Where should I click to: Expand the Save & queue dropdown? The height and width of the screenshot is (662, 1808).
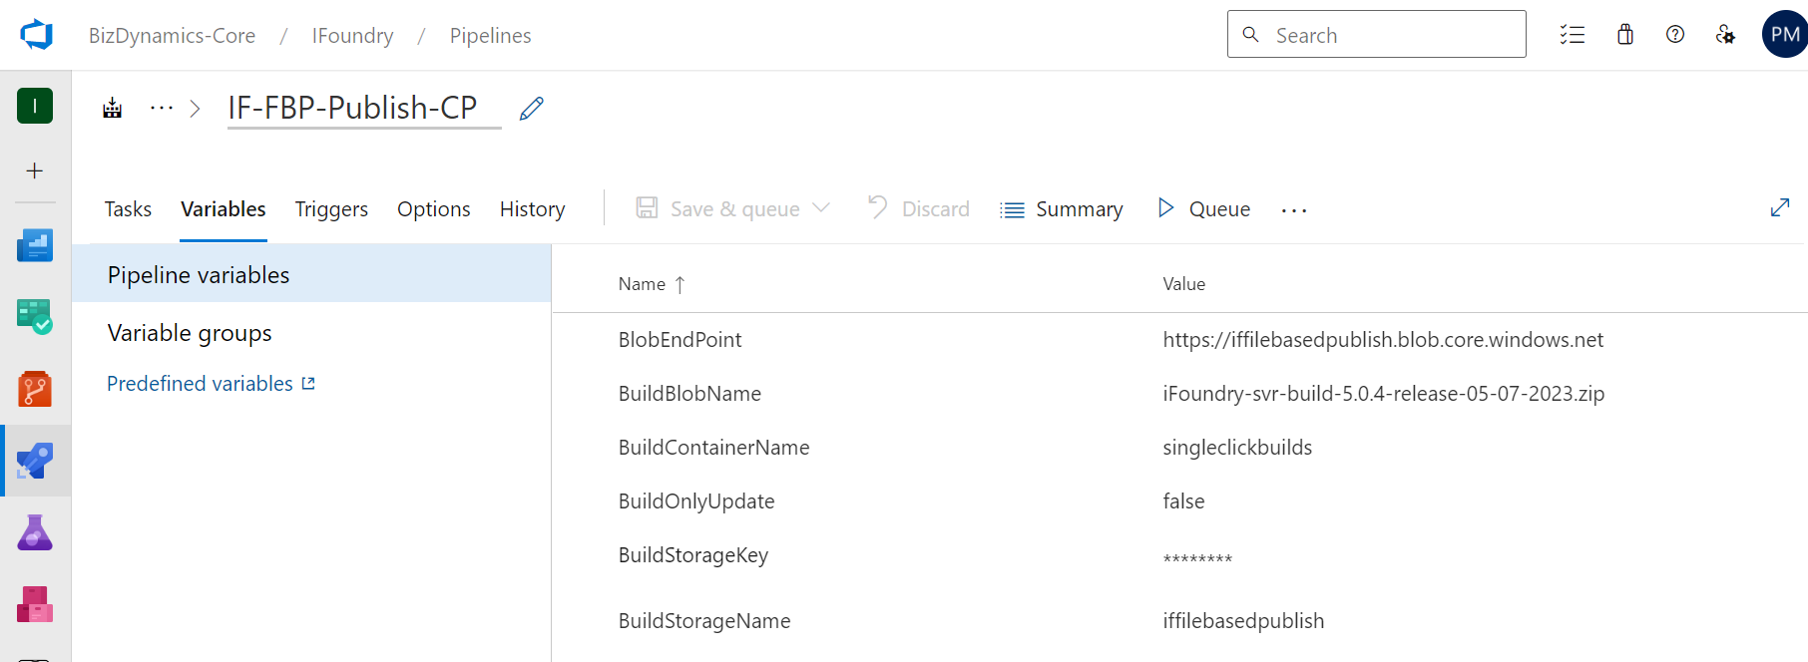point(821,208)
